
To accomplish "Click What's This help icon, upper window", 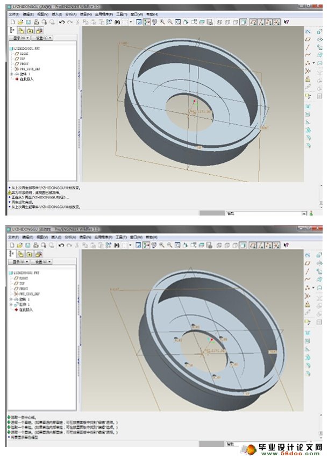I will tap(287, 22).
